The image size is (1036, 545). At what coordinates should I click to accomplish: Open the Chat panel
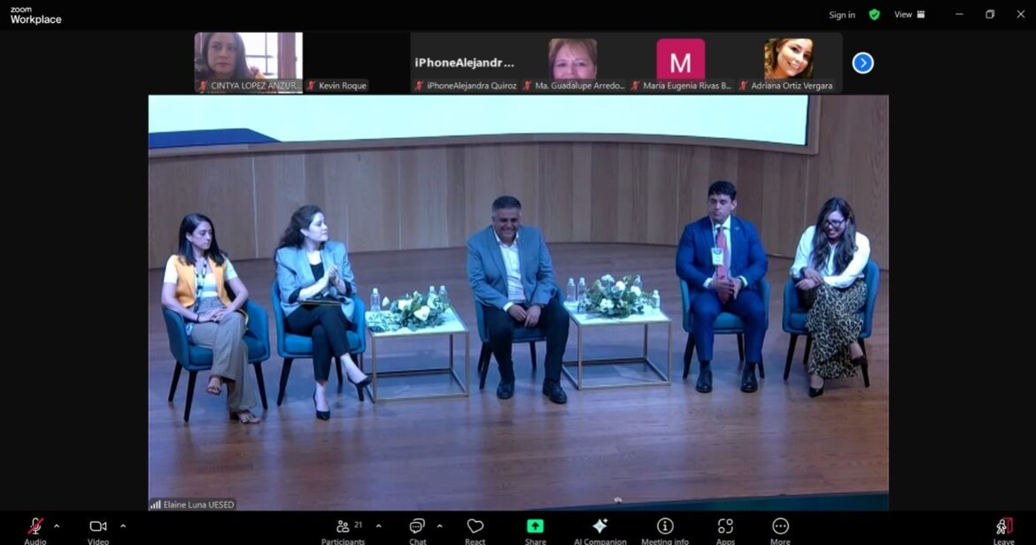coord(417,527)
